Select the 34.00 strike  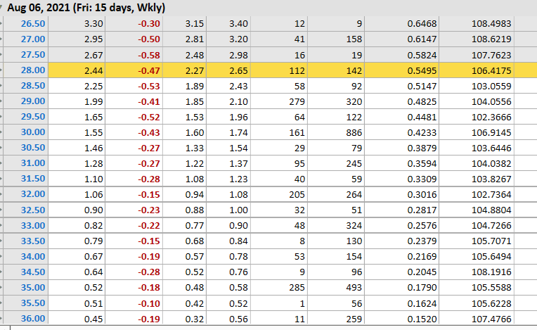[33, 256]
